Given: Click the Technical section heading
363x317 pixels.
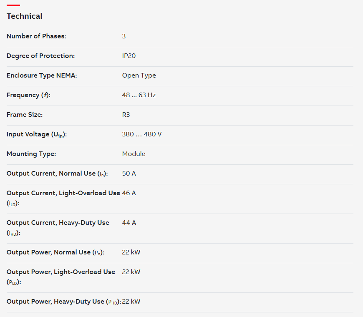Looking at the screenshot, I should (24, 16).
